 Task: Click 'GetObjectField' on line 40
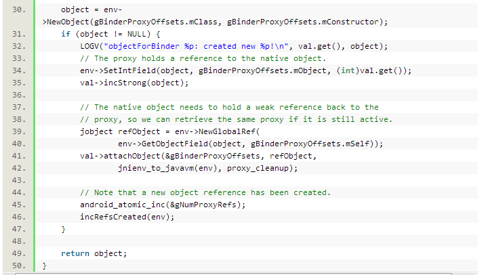coord(175,144)
